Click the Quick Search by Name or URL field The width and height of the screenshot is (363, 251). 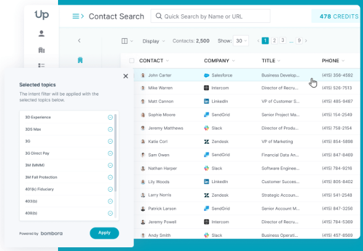211,16
